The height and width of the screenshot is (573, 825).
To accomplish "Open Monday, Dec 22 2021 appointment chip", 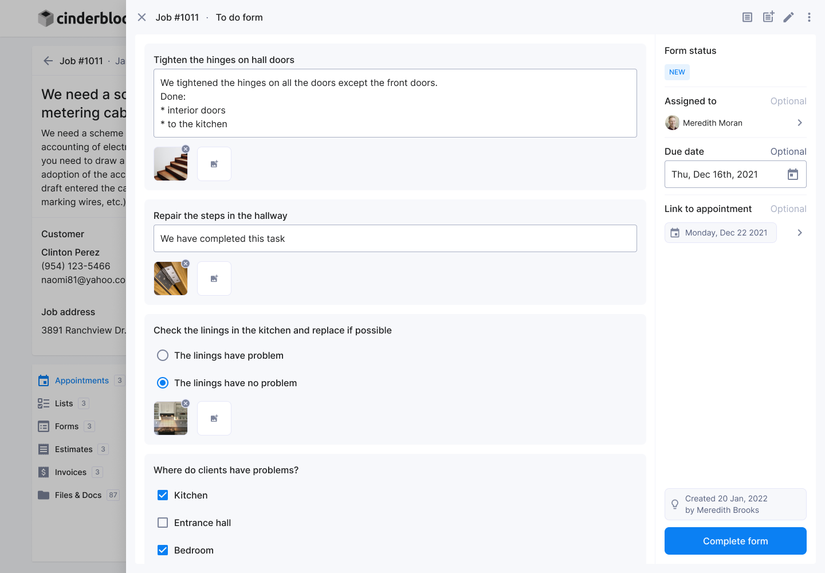I will (x=721, y=233).
